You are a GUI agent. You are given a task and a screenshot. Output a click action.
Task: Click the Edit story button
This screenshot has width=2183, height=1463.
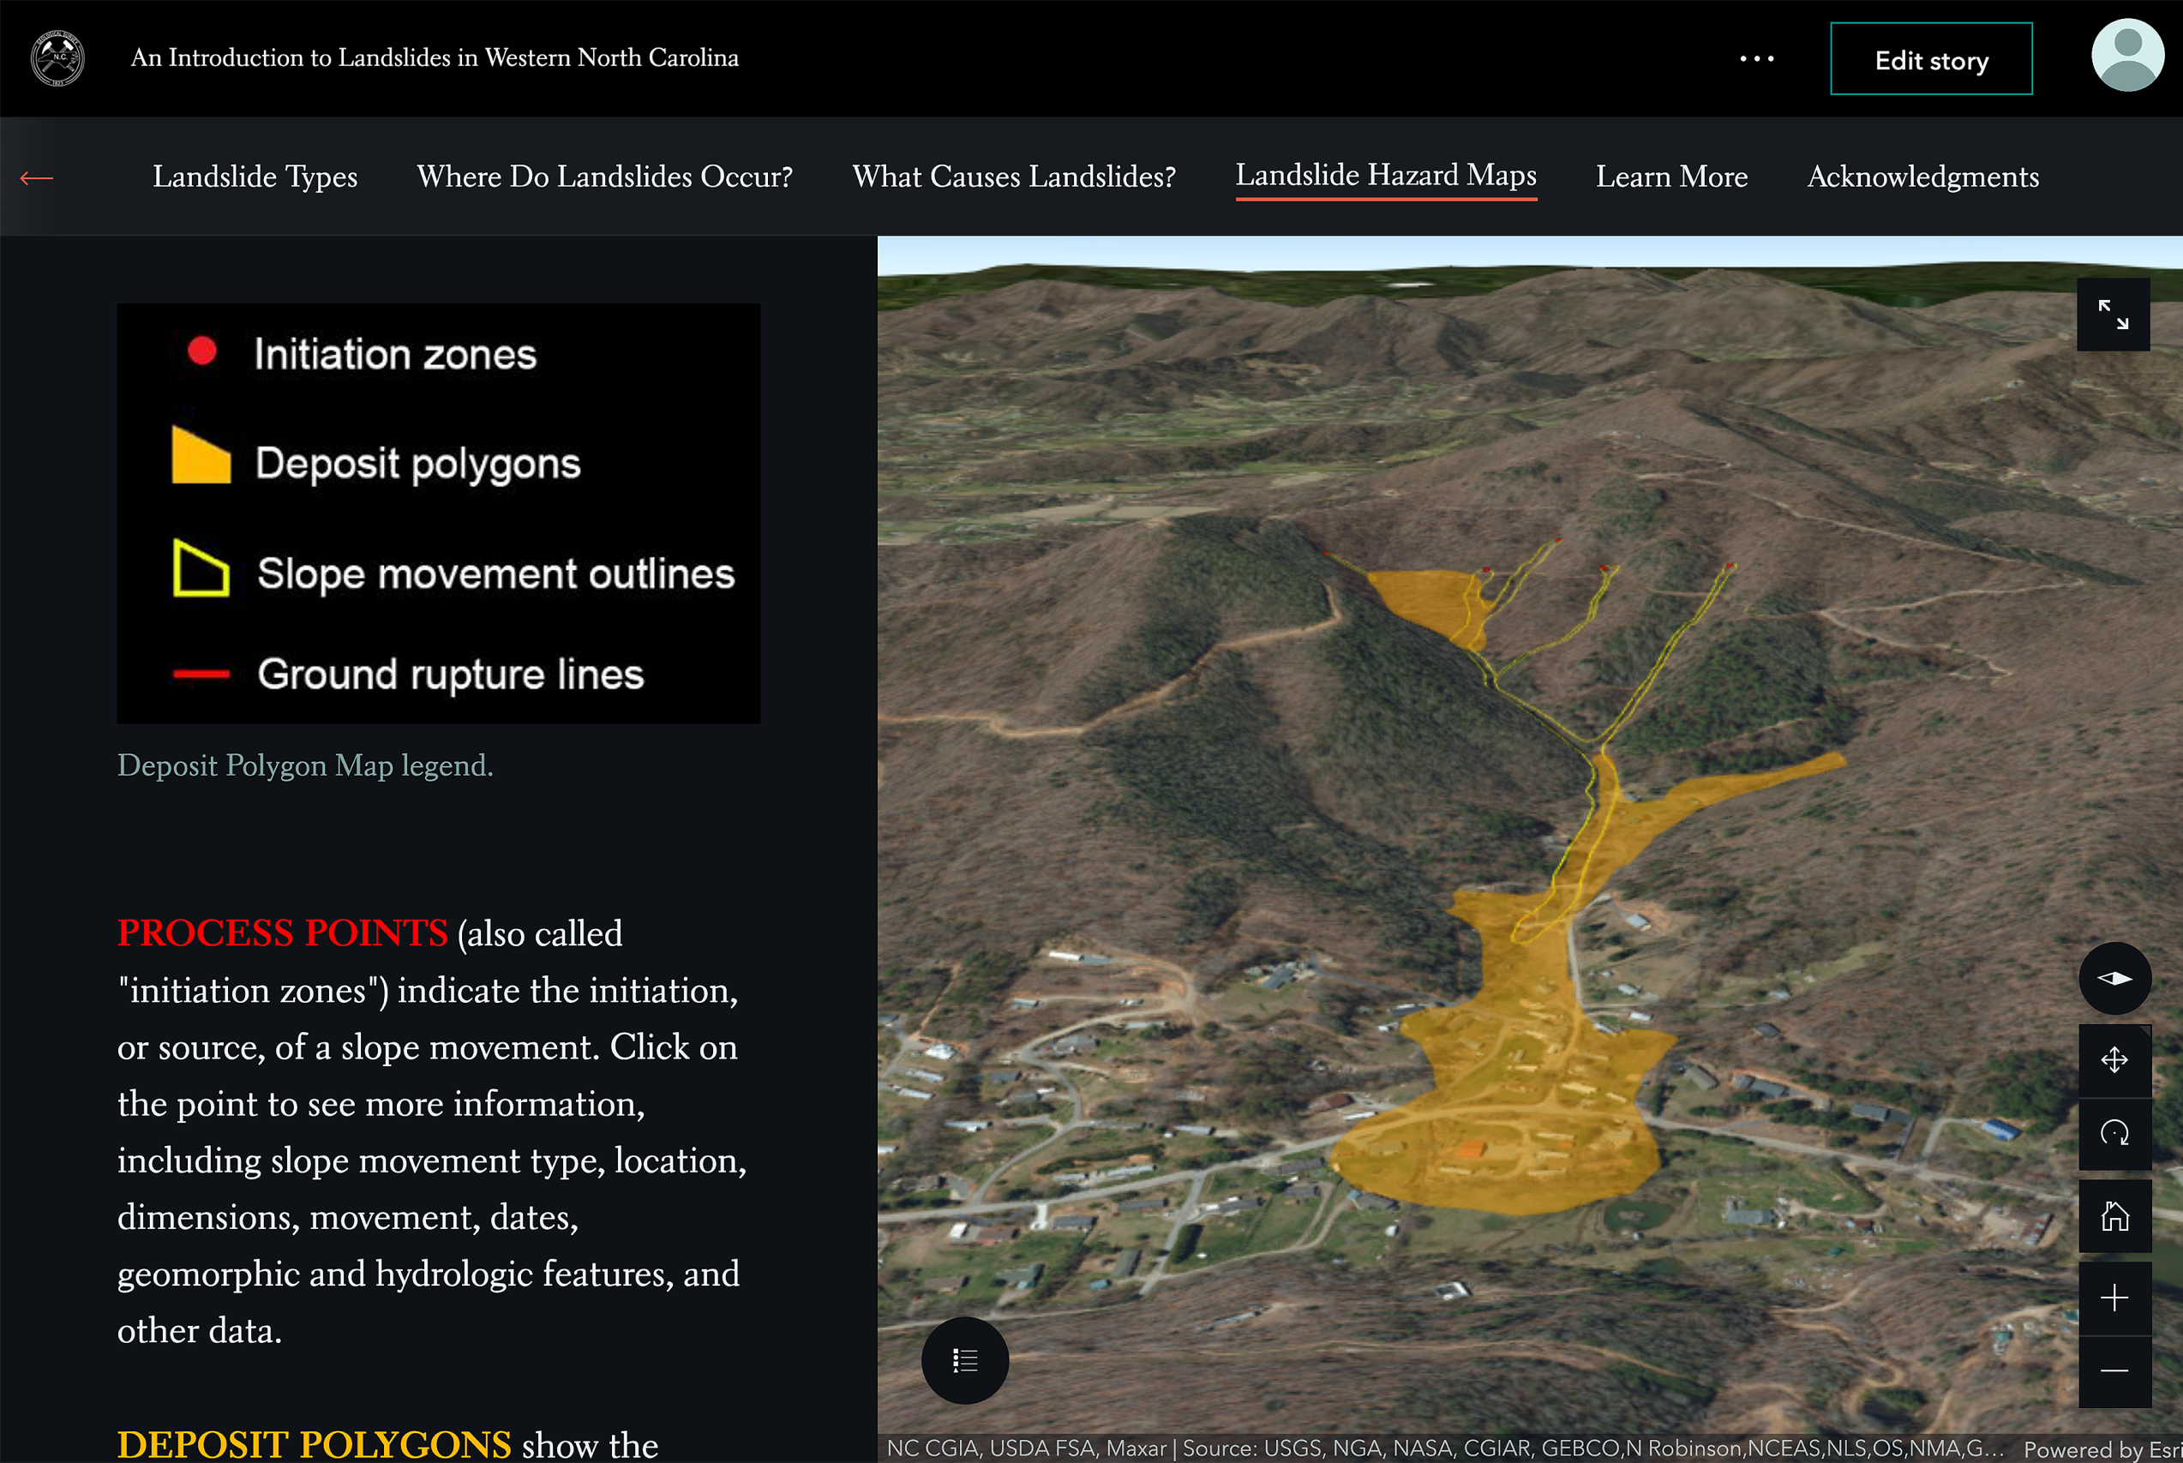point(1930,59)
